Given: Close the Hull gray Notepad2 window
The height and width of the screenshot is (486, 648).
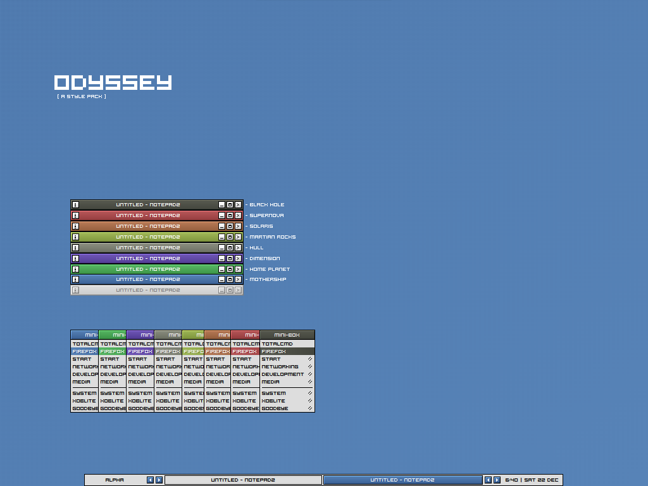Looking at the screenshot, I should coord(238,248).
